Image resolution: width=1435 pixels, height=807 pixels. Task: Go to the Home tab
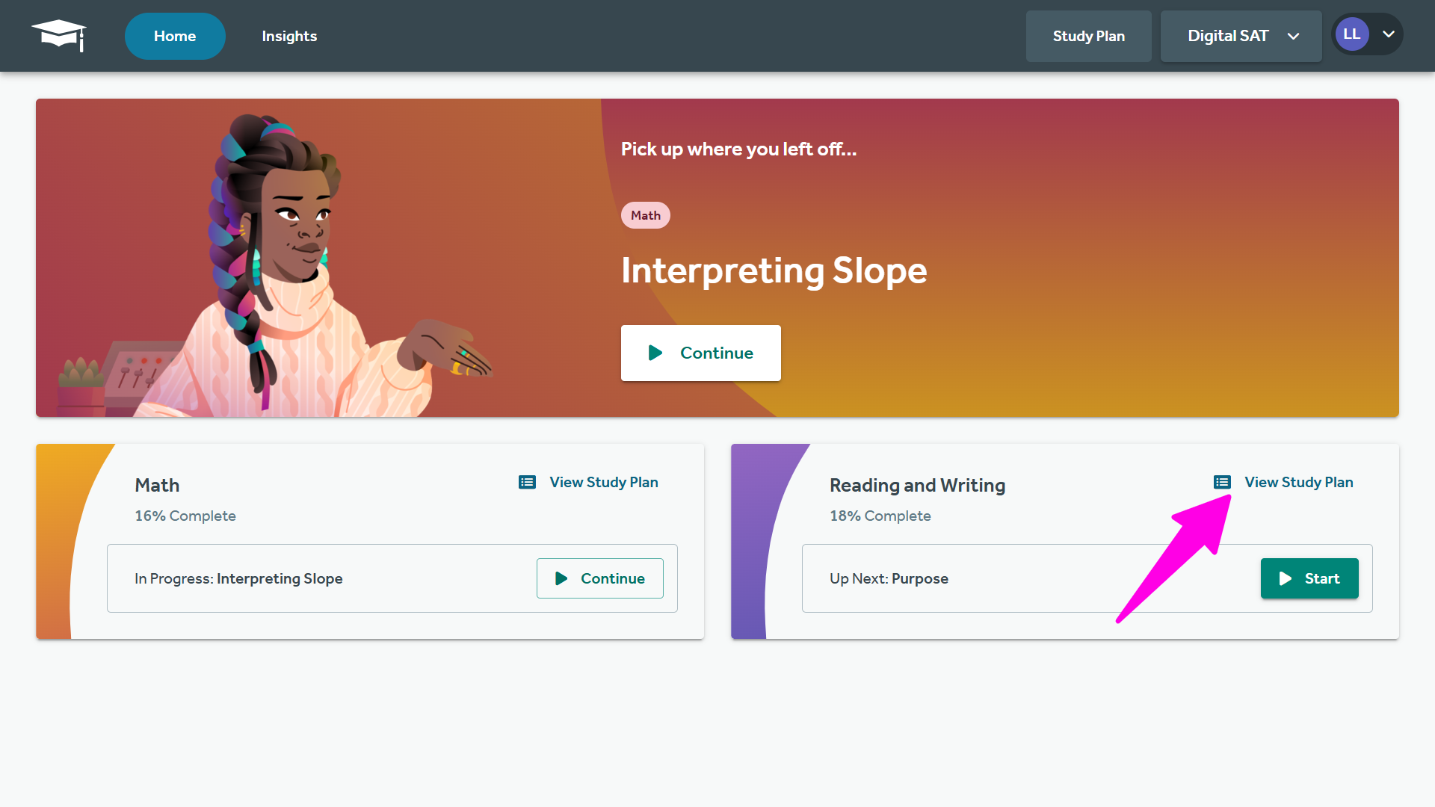pos(175,36)
